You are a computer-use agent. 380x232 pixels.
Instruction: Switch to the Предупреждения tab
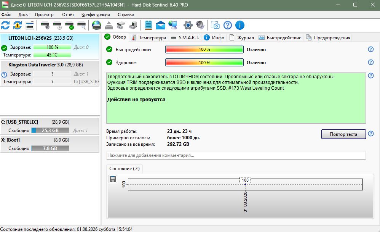coord(328,38)
